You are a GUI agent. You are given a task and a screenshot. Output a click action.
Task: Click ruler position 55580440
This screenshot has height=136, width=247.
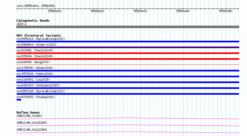pyautogui.click(x=183, y=11)
